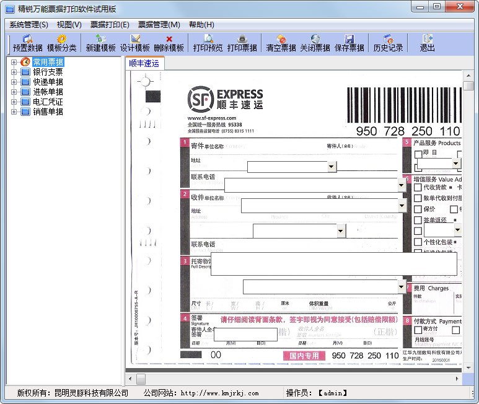The height and width of the screenshot is (404, 479).
Task: Check the 代收货款 checkbox
Action: tap(418, 187)
